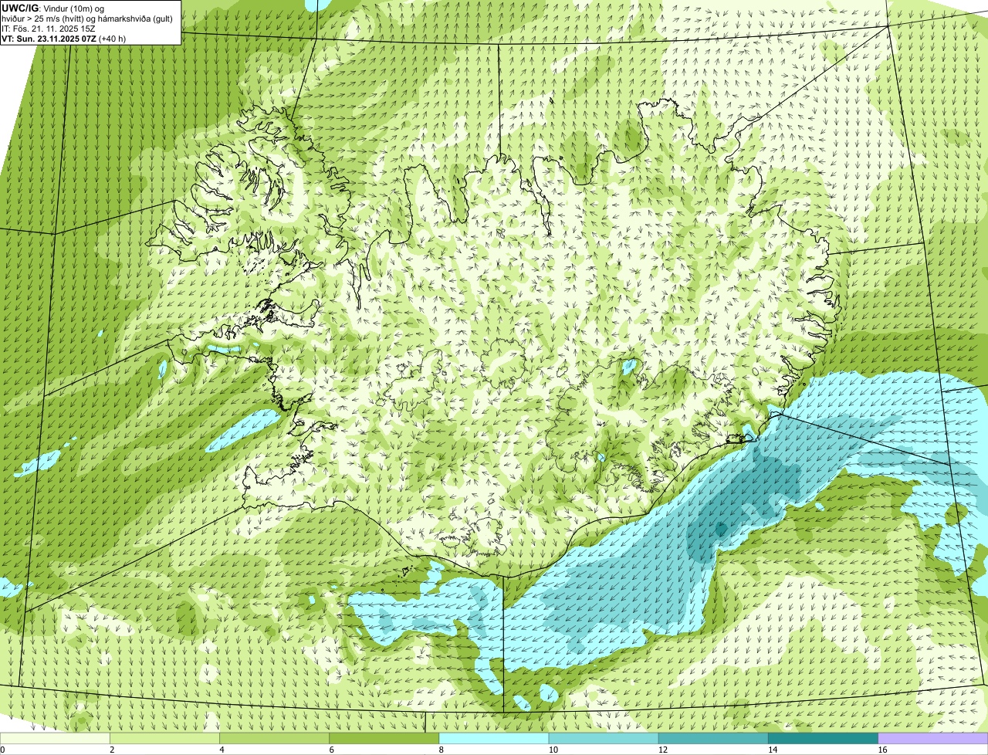Click the "VT: Sun. 23.11.2025 07Z (+40 h)" line
988x755 pixels.
64,38
